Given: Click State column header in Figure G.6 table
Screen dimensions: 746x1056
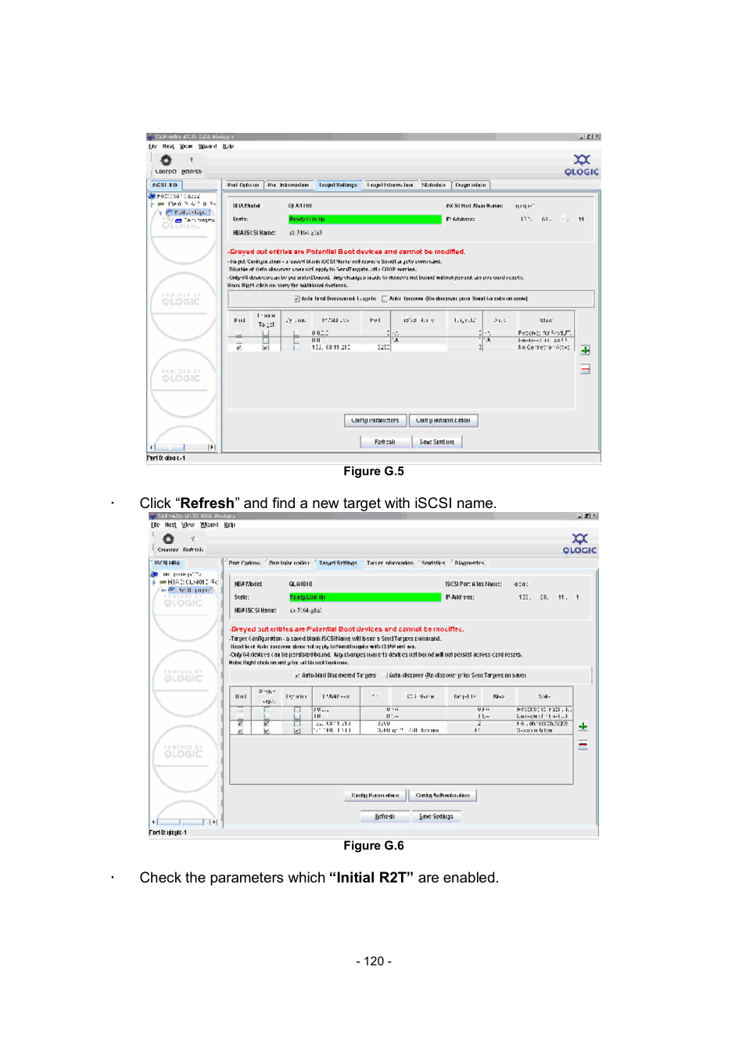Looking at the screenshot, I should pos(544,696).
